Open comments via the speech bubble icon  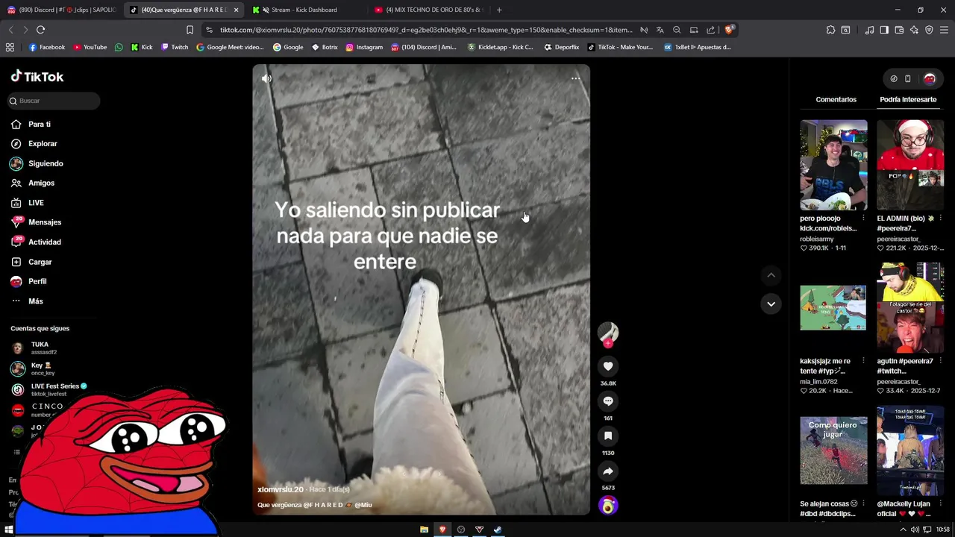coord(608,401)
